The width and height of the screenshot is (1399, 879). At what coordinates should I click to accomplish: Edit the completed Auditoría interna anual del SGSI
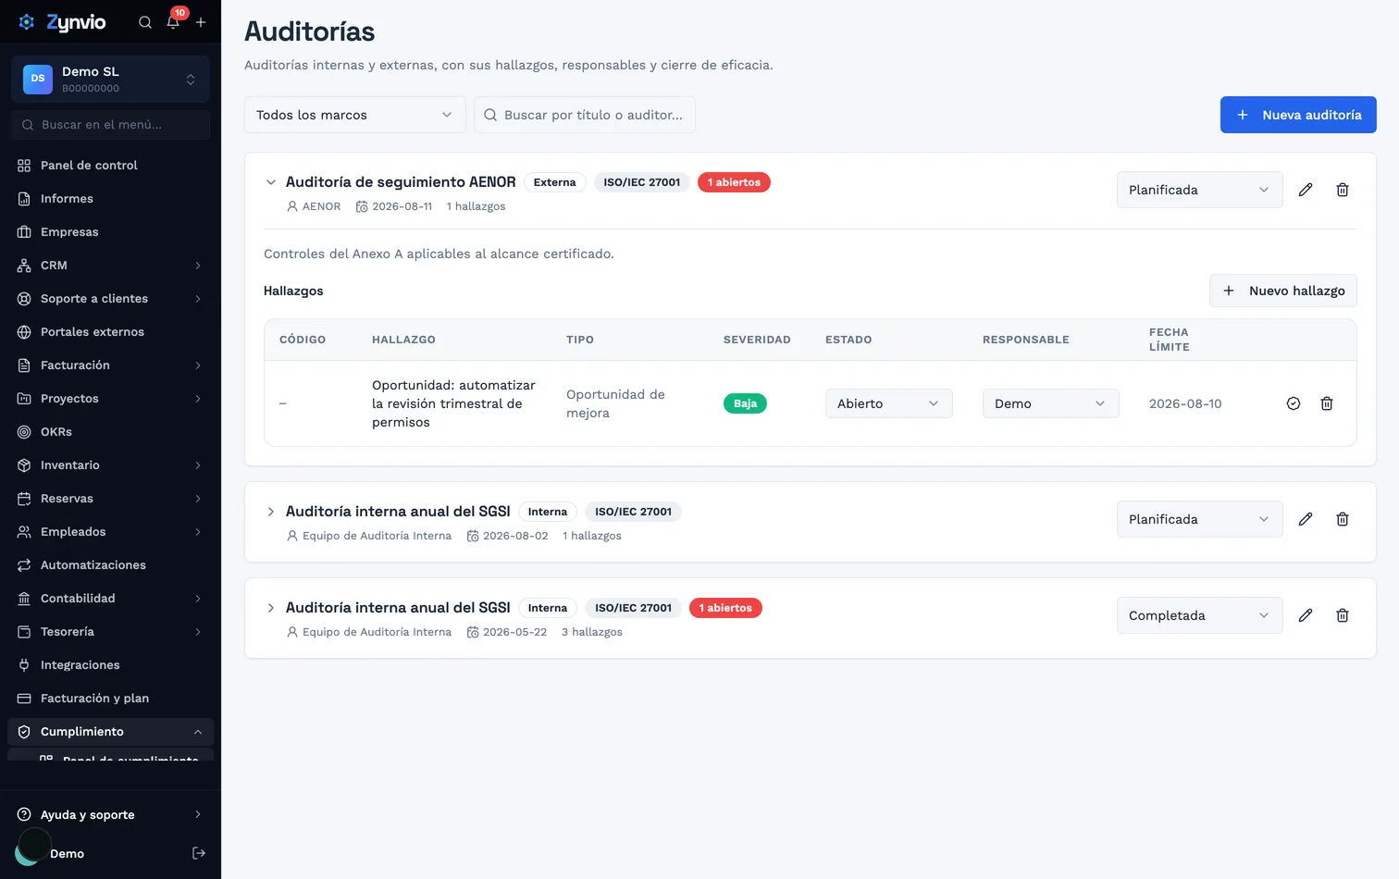pyautogui.click(x=1306, y=615)
